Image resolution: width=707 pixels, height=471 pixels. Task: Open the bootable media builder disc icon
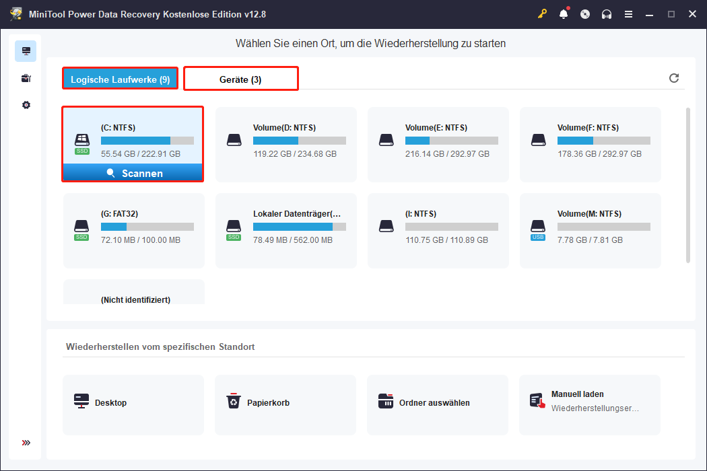click(x=585, y=13)
